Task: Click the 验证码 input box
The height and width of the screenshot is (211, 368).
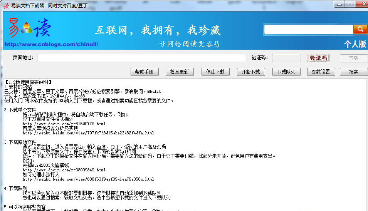Action: (x=286, y=58)
